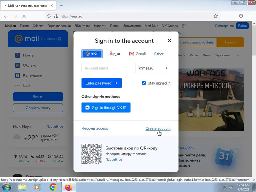The width and height of the screenshot is (256, 192).
Task: Click the cloudy weather icon
Action: pos(17,137)
